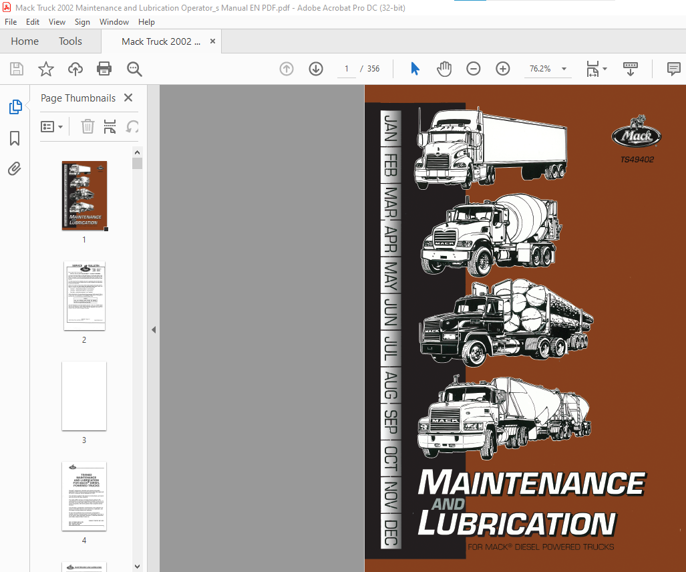The image size is (686, 572).
Task: Open the Comment tool icon
Action: point(674,69)
